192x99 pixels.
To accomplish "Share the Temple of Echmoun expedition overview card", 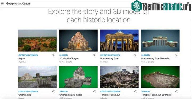I will click(135, 91).
